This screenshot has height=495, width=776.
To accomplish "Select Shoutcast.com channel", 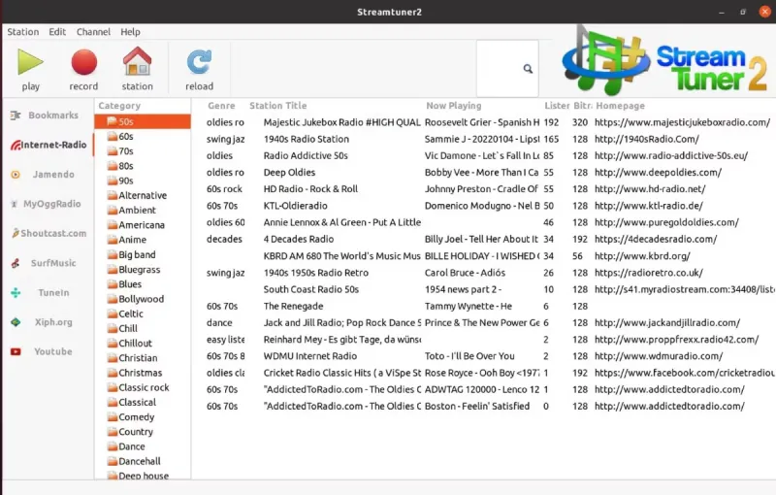I will click(48, 233).
